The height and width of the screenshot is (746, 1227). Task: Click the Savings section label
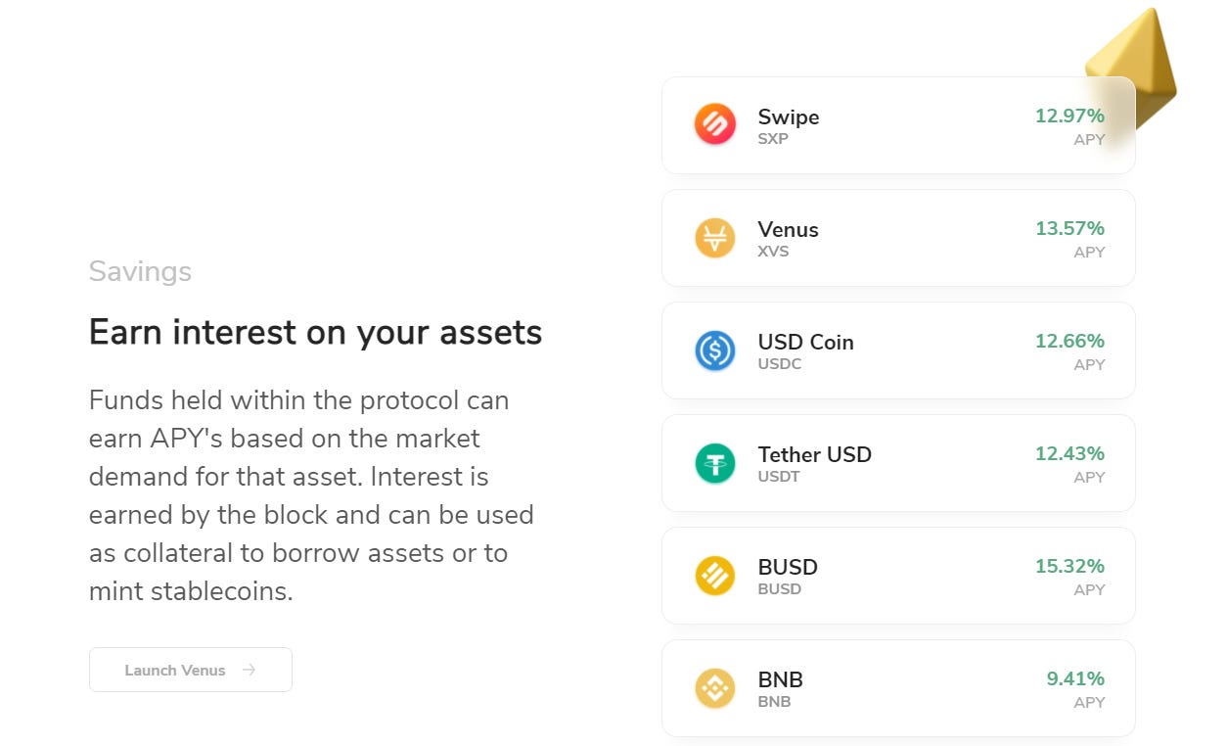tap(139, 271)
